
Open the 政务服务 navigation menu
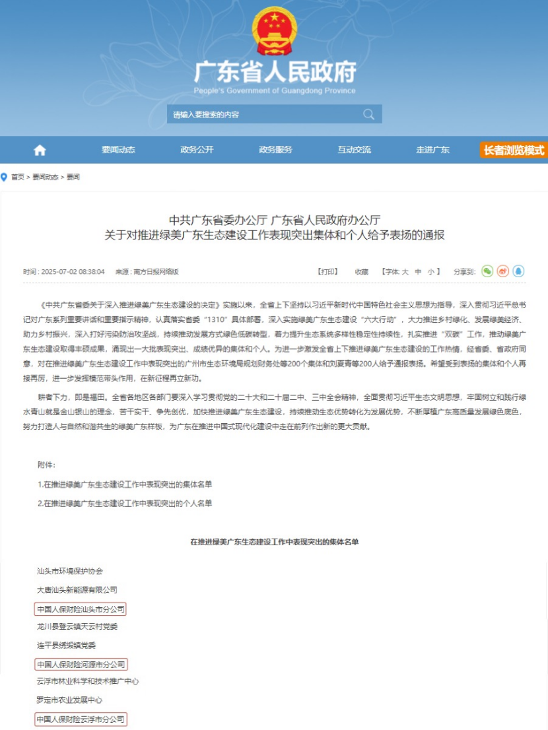click(x=275, y=150)
